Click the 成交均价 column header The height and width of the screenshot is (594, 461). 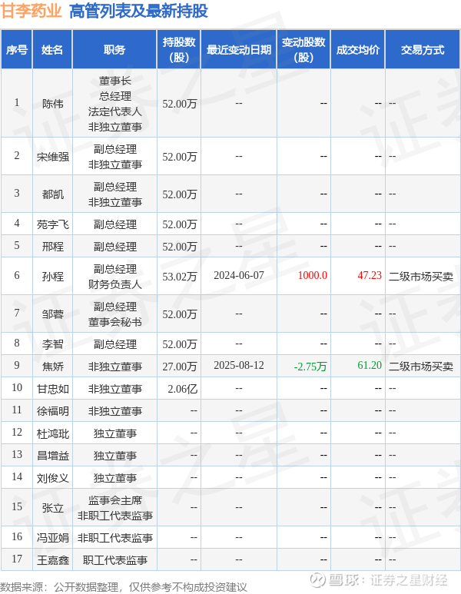[x=357, y=50]
